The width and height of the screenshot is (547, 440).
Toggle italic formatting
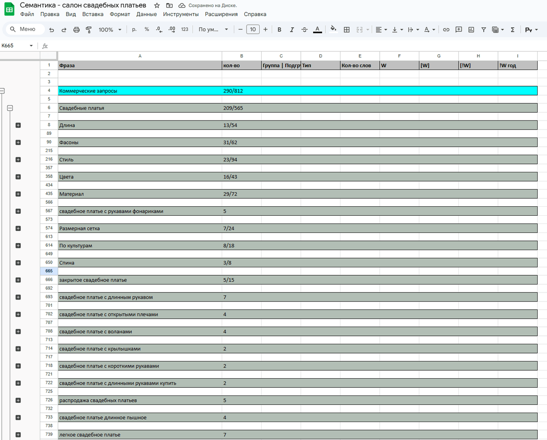pos(292,29)
